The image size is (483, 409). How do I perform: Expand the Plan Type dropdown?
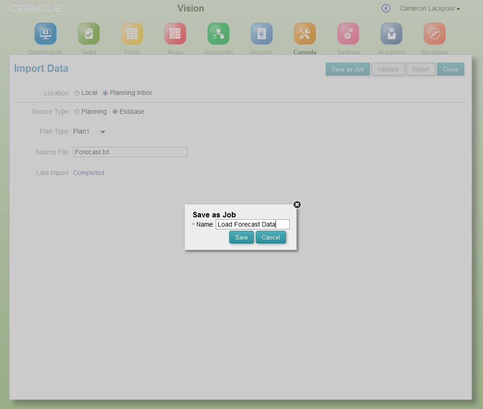point(103,132)
